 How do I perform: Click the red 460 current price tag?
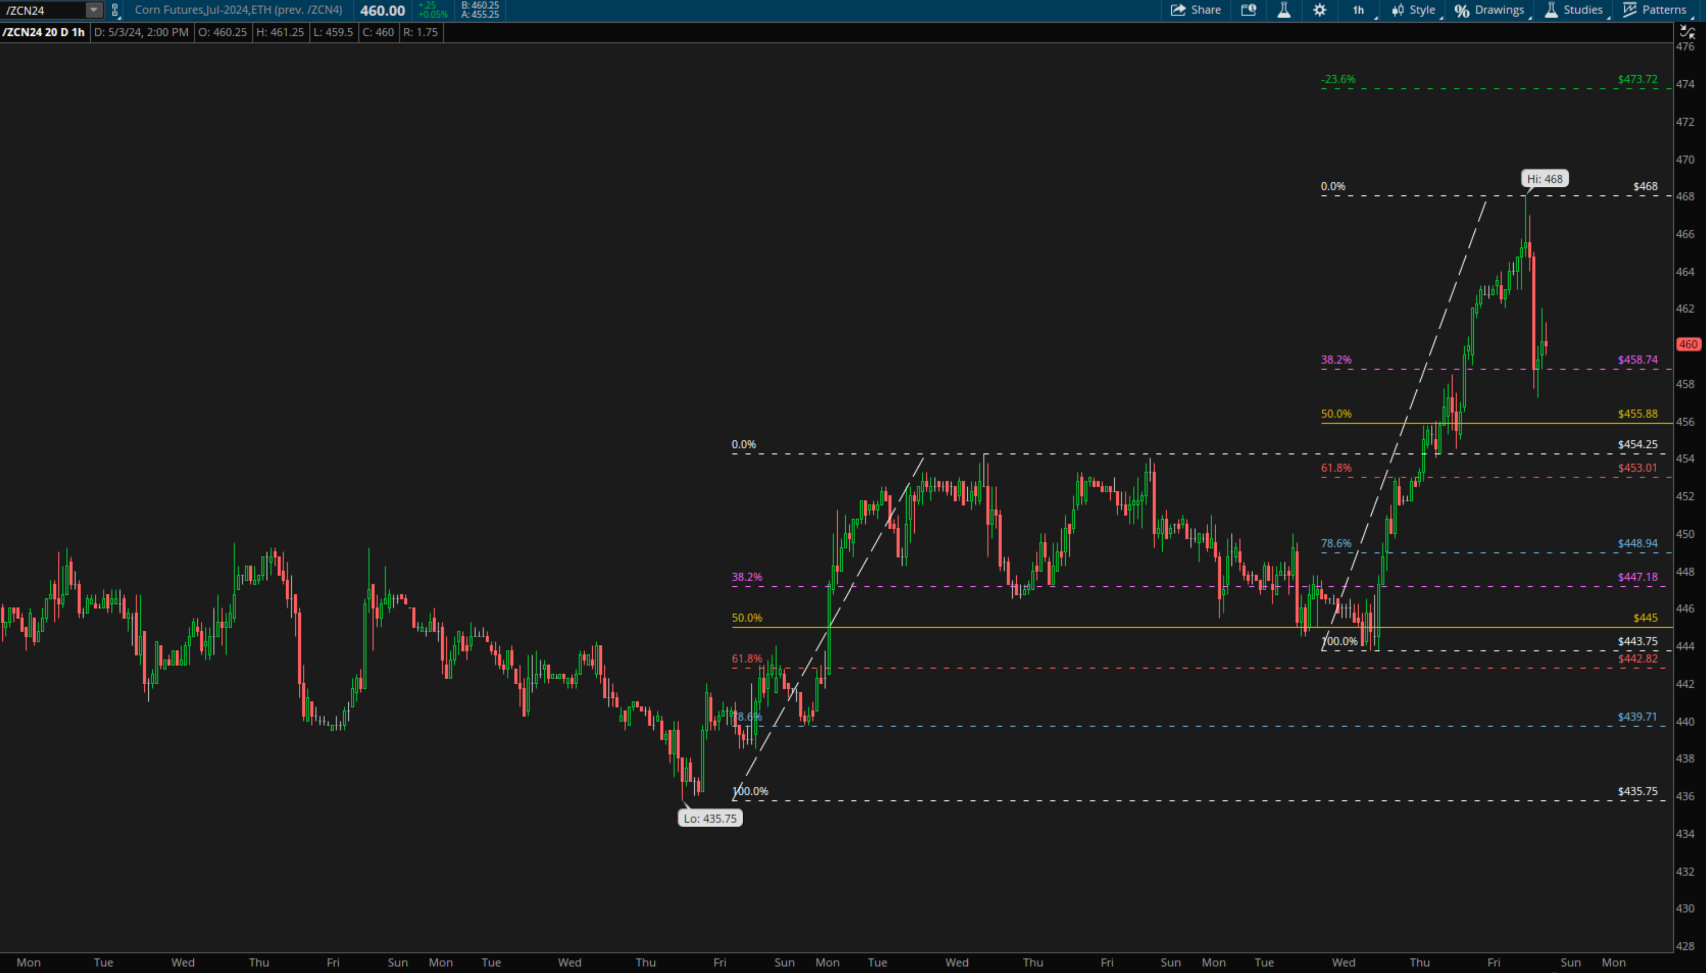(x=1687, y=345)
